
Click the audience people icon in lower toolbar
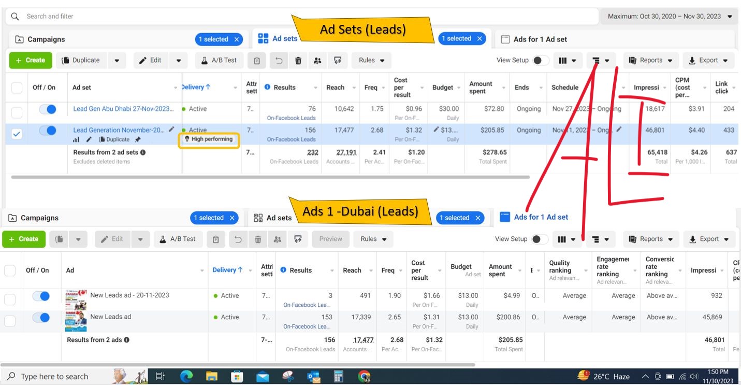278,239
